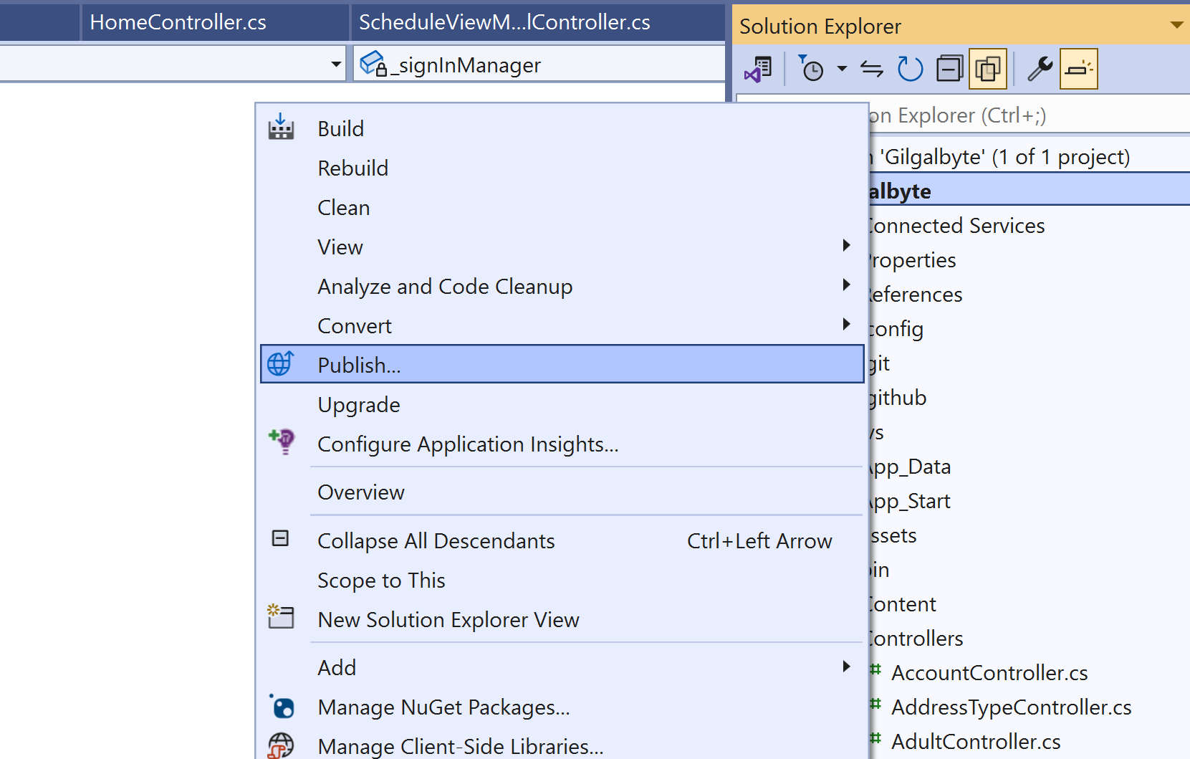Switch views icon in Solution Explorer toolbar

[758, 69]
